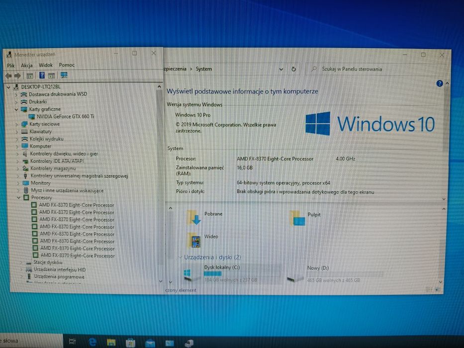The image size is (464, 348).
Task: Click the scan hardware monitor toolbar icon
Action: [x=64, y=76]
